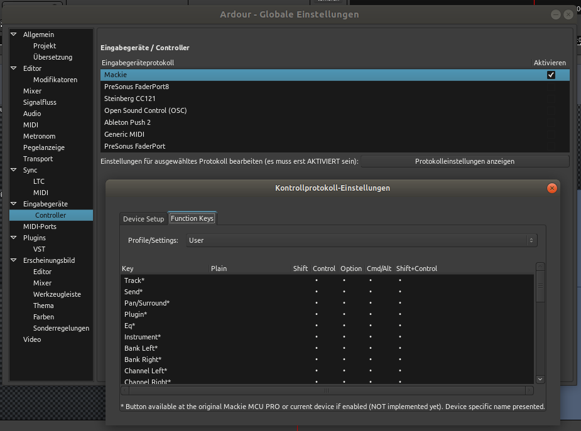
Task: Tick the Open Sound Control (OSC) checkbox
Action: 551,110
